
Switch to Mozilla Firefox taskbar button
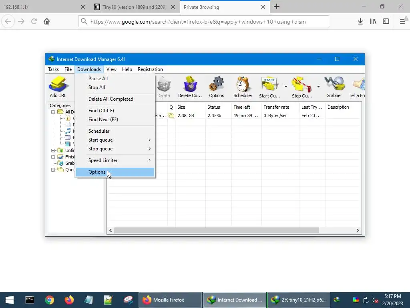coord(170,300)
